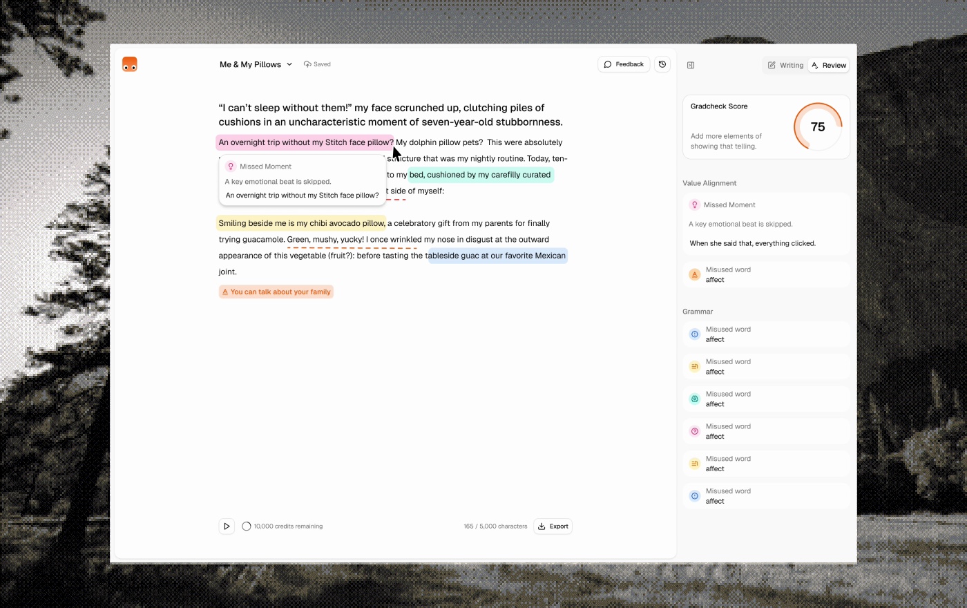Viewport: 967px width, 608px height.
Task: Click 'A key emotional beat is skipped.' in sidebar card
Action: click(740, 224)
